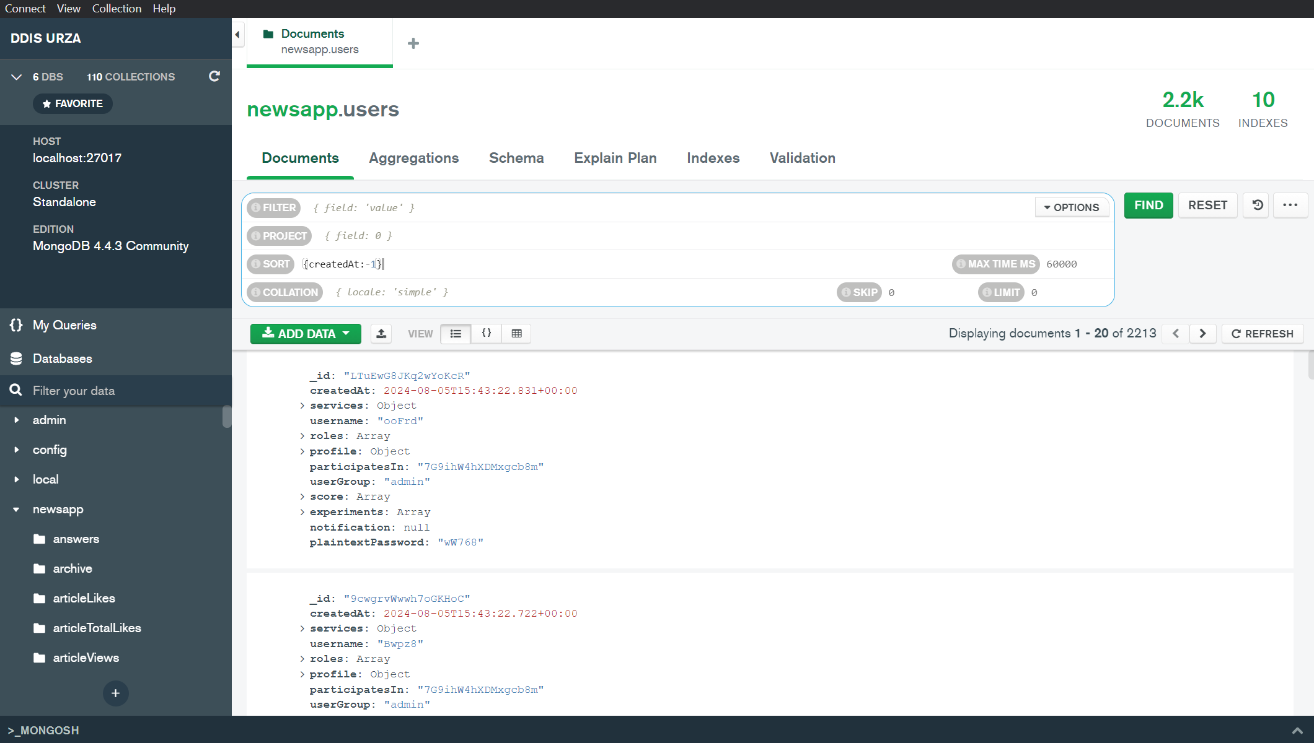The image size is (1314, 743).
Task: Click Filter your data search box
Action: [116, 391]
